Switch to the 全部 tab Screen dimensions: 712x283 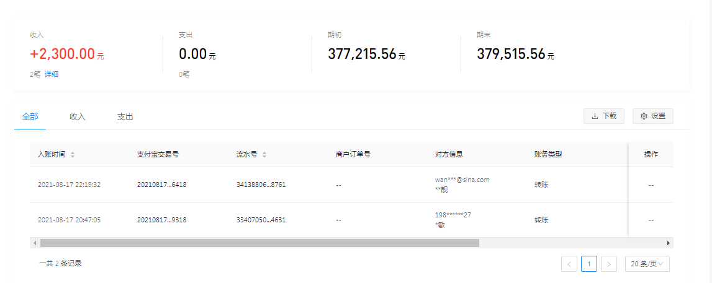click(x=30, y=116)
